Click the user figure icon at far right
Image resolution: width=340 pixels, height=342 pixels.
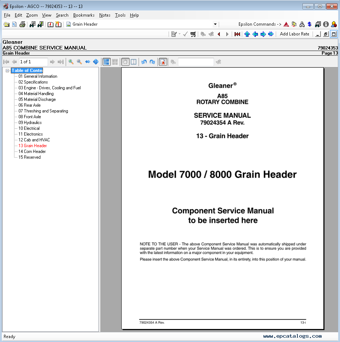[x=334, y=24]
